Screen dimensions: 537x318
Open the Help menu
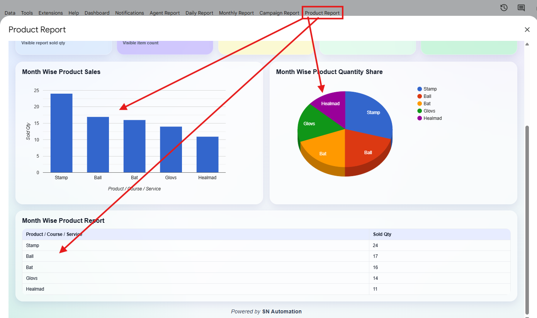coord(74,13)
